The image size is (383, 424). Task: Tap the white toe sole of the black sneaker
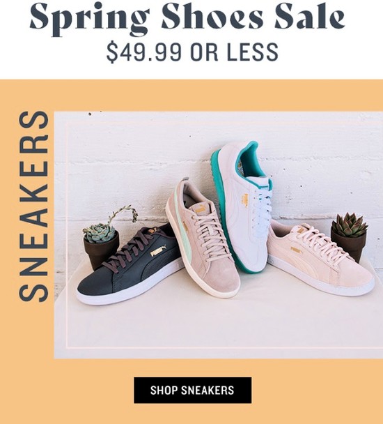pos(95,298)
